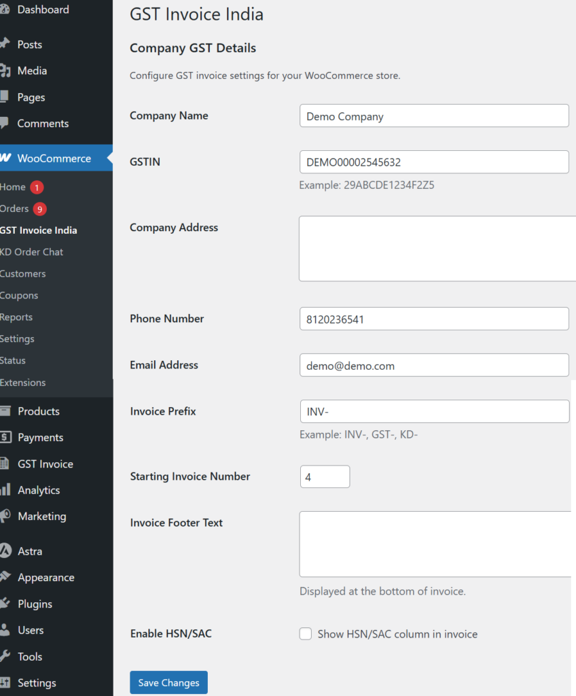Click the Starting Invoice Number box
Screen dimensions: 576x696
click(x=325, y=476)
